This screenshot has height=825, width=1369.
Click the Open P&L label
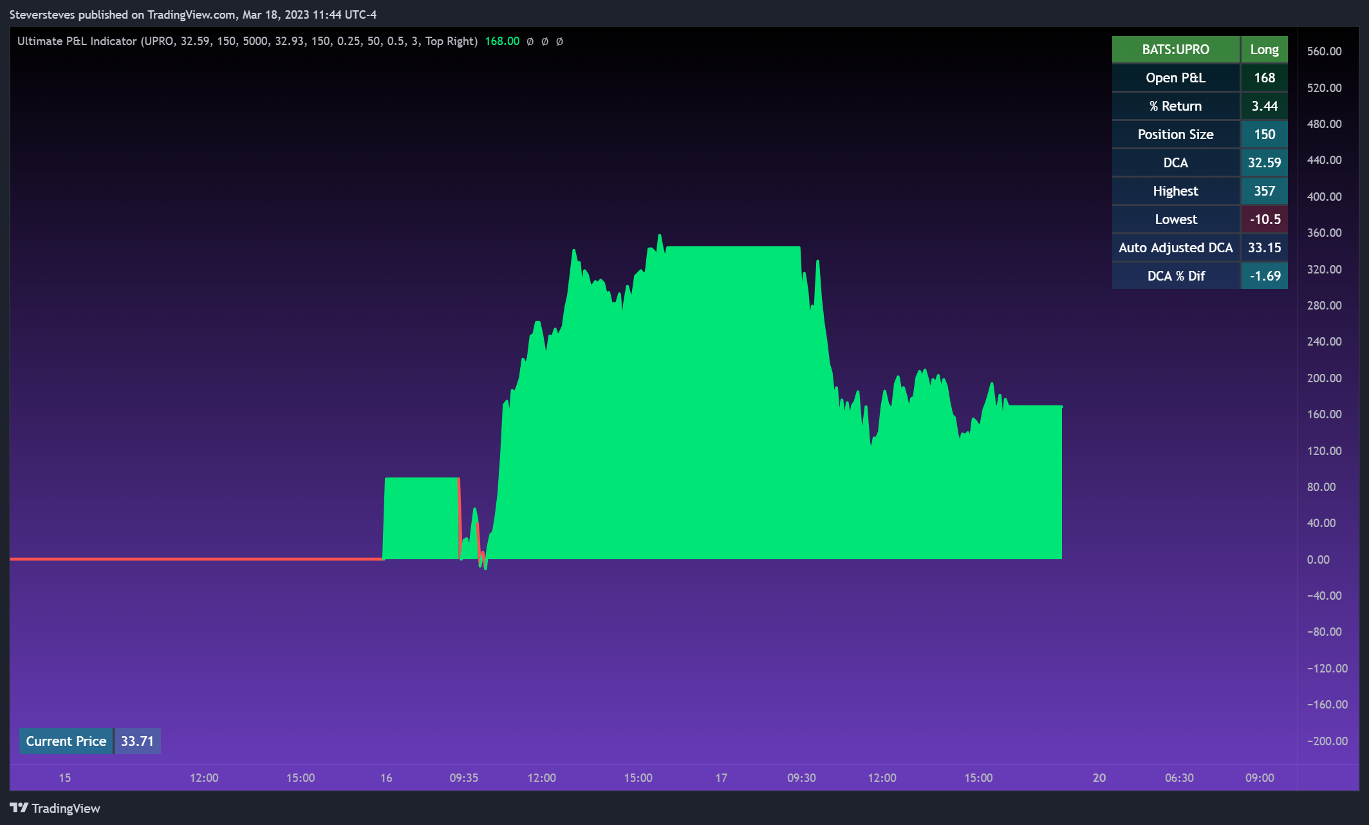tap(1175, 78)
